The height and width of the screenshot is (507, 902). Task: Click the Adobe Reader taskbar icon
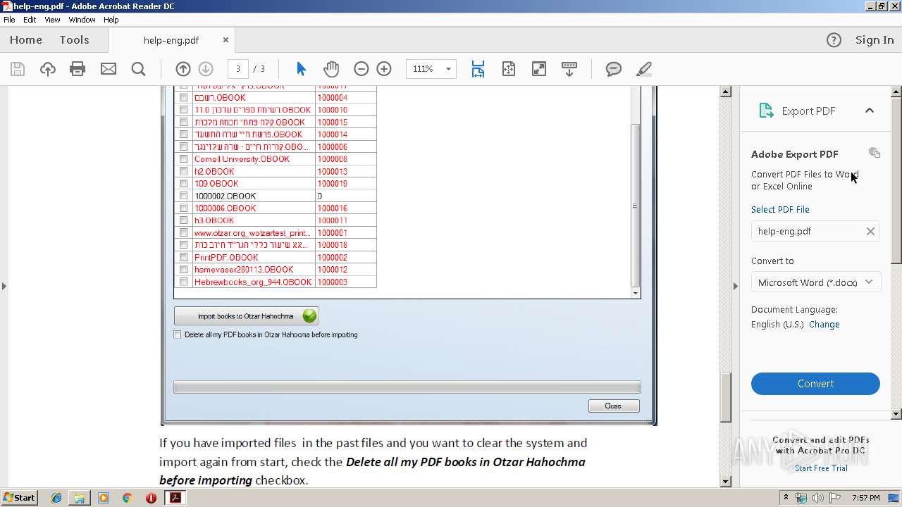(x=175, y=498)
